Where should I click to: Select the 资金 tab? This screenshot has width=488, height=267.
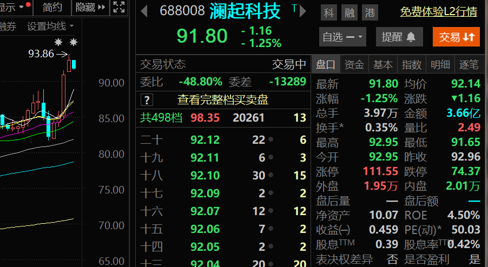[x=354, y=65]
